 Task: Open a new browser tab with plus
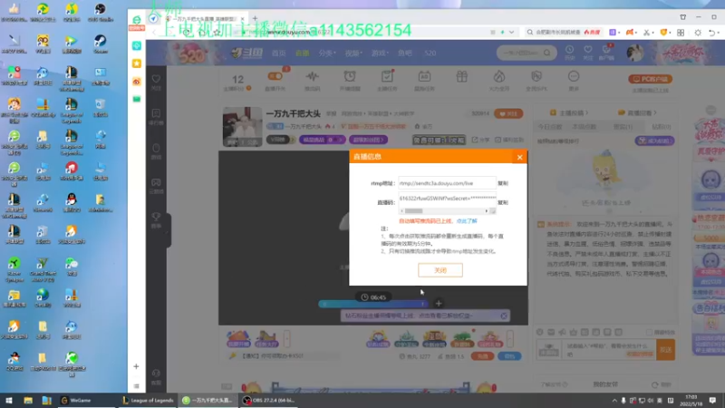tap(255, 19)
